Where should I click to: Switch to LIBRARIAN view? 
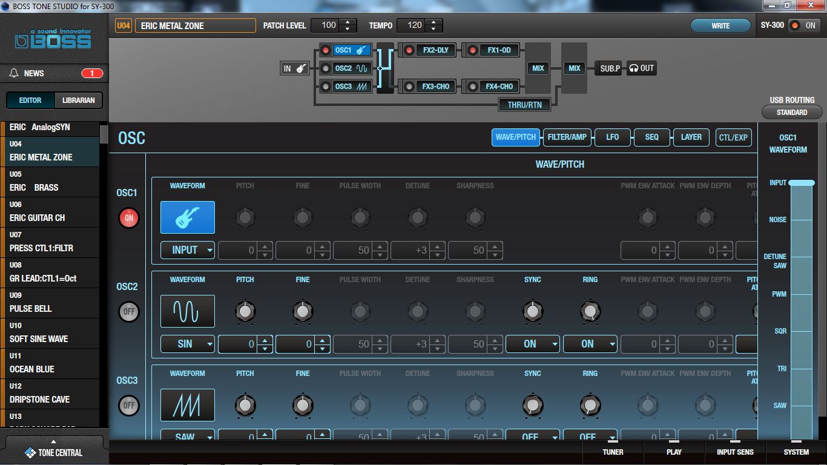pyautogui.click(x=79, y=101)
